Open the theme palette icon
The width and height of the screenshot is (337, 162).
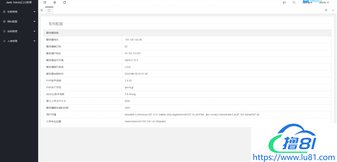(x=285, y=3)
